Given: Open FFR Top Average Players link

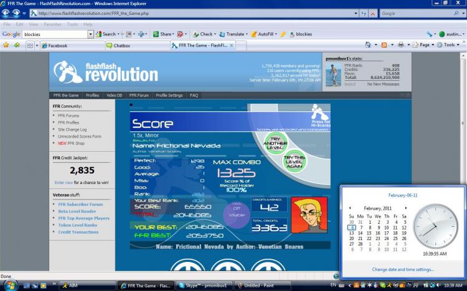Looking at the screenshot, I should [x=83, y=218].
